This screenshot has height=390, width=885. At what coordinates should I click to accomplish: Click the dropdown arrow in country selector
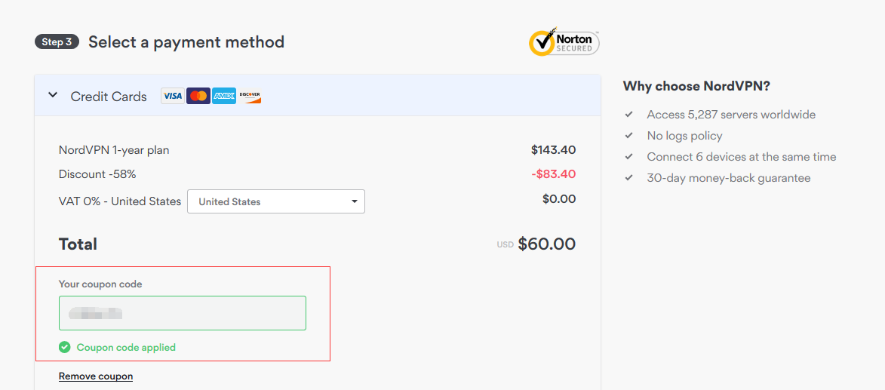click(355, 201)
